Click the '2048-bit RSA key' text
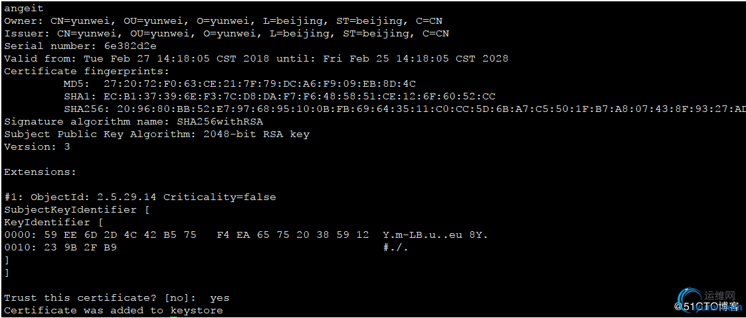The image size is (746, 318). 256,134
